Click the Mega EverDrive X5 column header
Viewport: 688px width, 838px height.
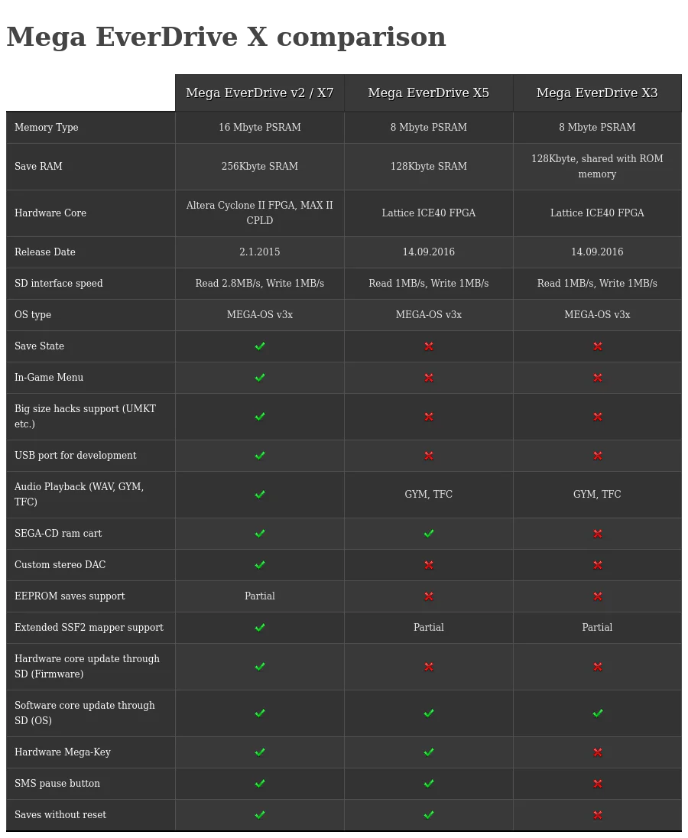tap(429, 93)
